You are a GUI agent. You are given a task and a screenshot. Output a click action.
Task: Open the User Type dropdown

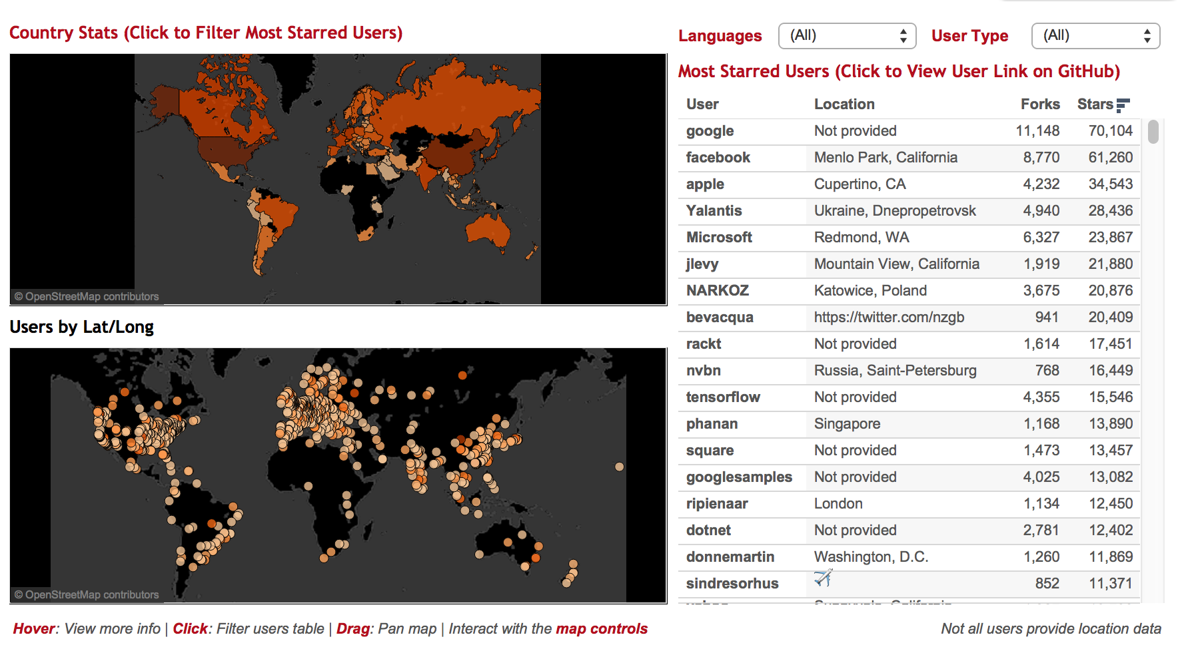click(1095, 36)
